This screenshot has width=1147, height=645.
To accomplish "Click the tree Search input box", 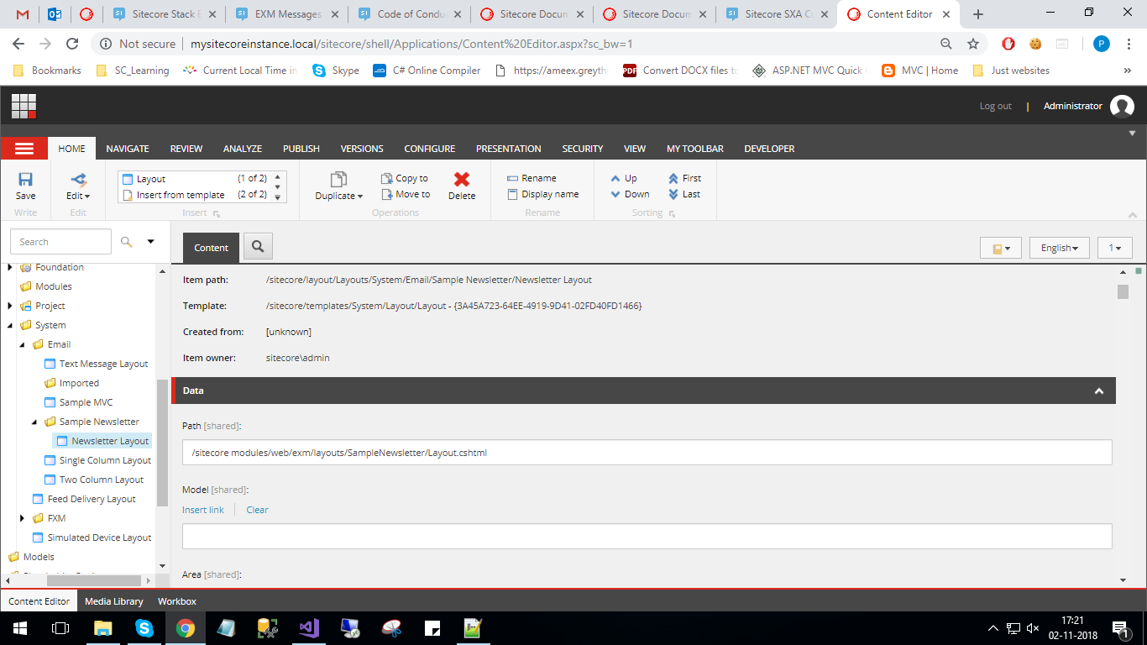I will coord(60,242).
